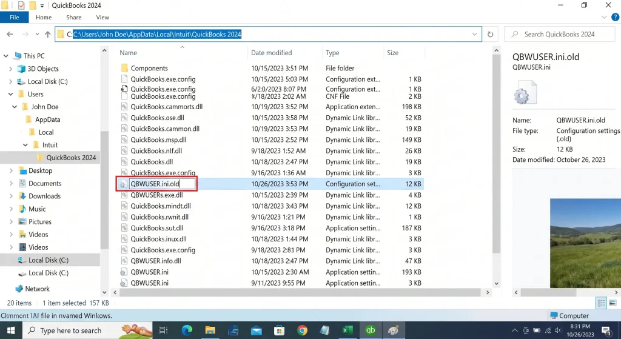Viewport: 621px width, 339px height.
Task: Click the file list horizontal scrollbar right arrow
Action: (x=488, y=292)
